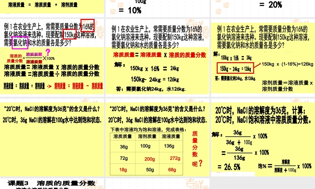
Task: Select the slide titled 课题3 溶质的质量分数
Action: (52, 184)
